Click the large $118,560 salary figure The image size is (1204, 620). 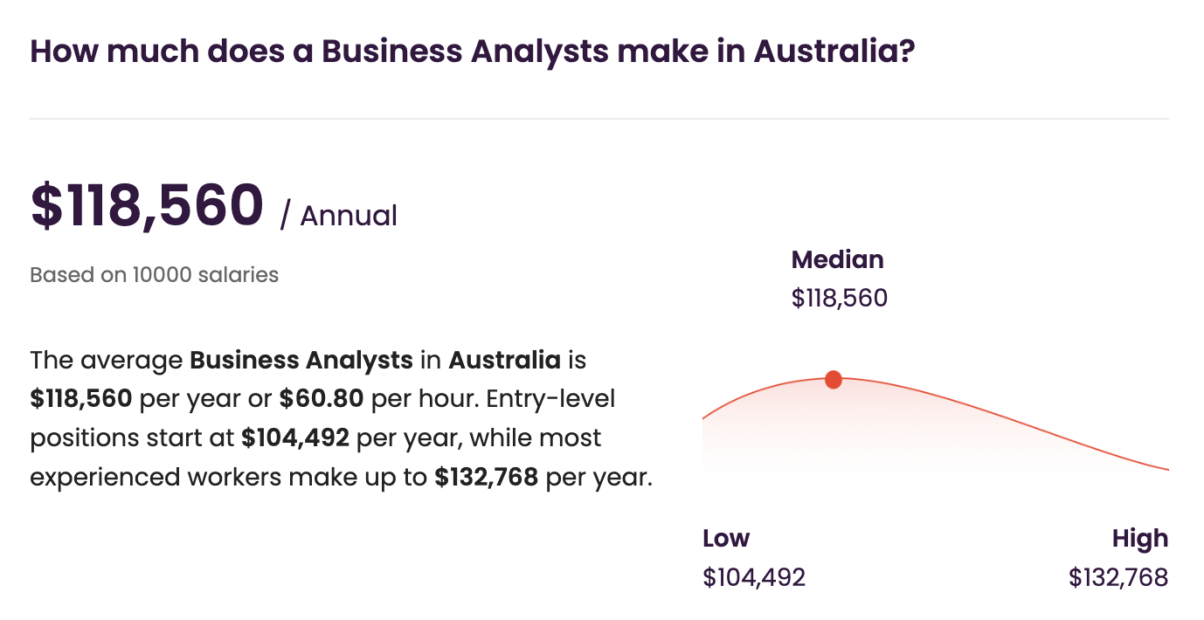[147, 206]
